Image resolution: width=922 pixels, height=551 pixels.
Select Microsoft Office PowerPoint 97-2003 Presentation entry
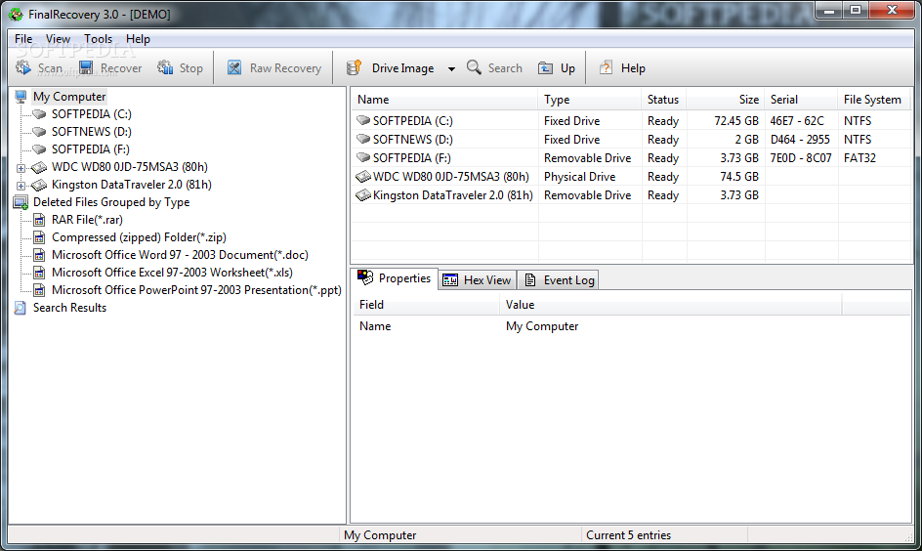pyautogui.click(x=196, y=290)
